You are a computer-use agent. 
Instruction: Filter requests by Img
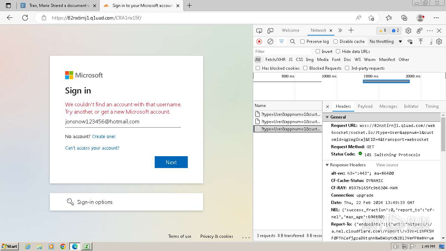pyautogui.click(x=309, y=60)
